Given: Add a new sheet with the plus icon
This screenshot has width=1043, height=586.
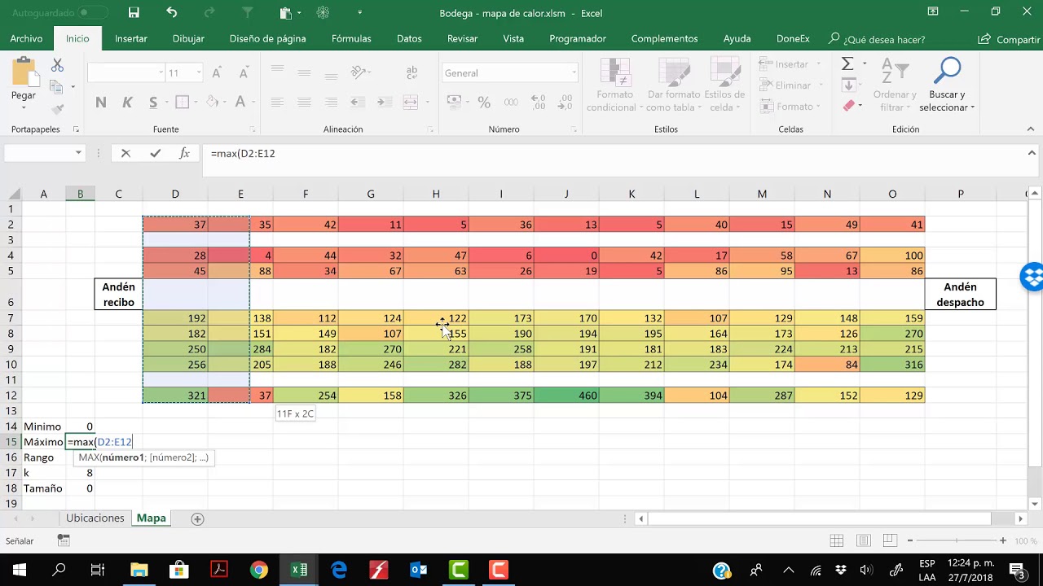Looking at the screenshot, I should pos(197,518).
